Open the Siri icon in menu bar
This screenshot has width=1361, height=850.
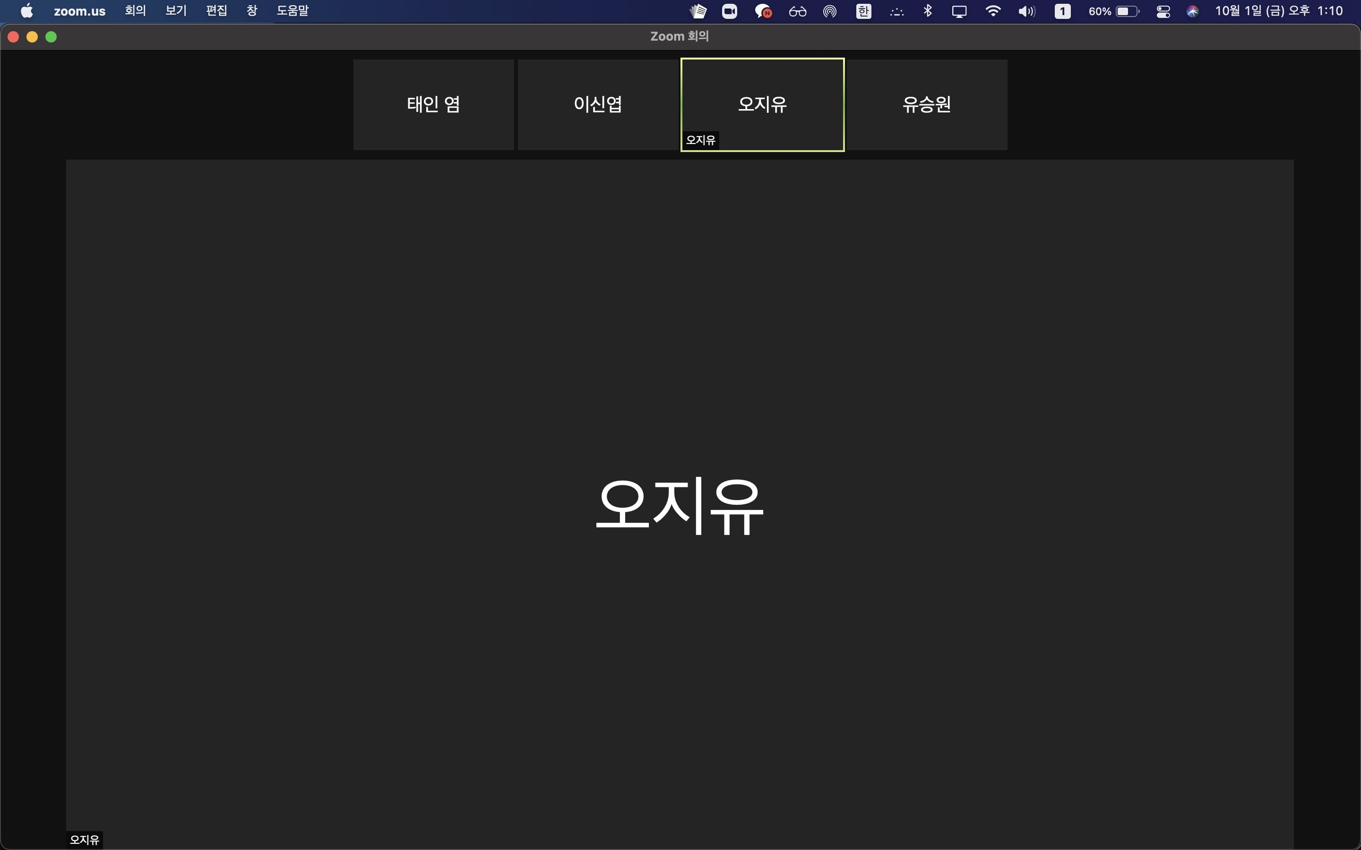click(1192, 11)
